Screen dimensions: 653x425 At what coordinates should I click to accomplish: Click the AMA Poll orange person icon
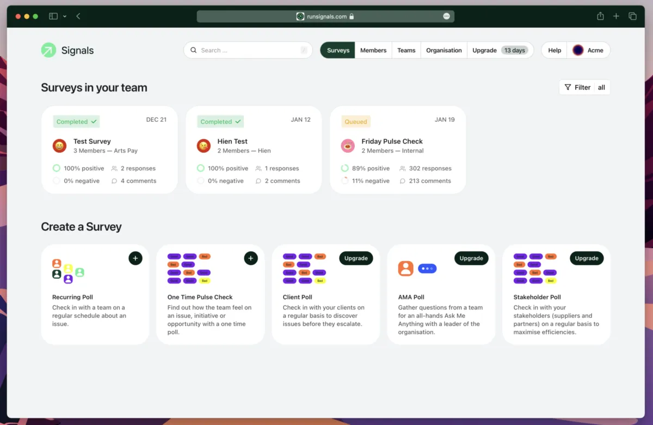406,268
